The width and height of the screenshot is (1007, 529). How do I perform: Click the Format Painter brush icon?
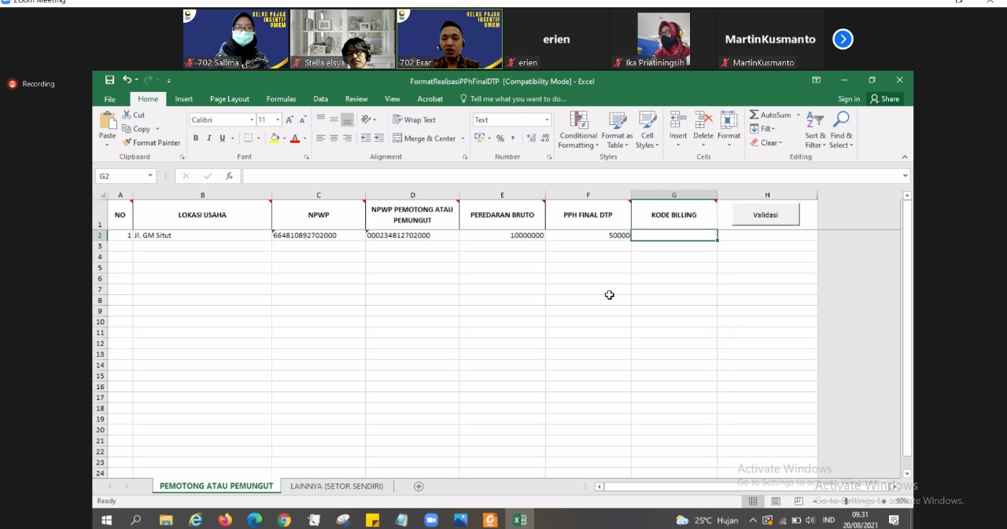[x=127, y=143]
